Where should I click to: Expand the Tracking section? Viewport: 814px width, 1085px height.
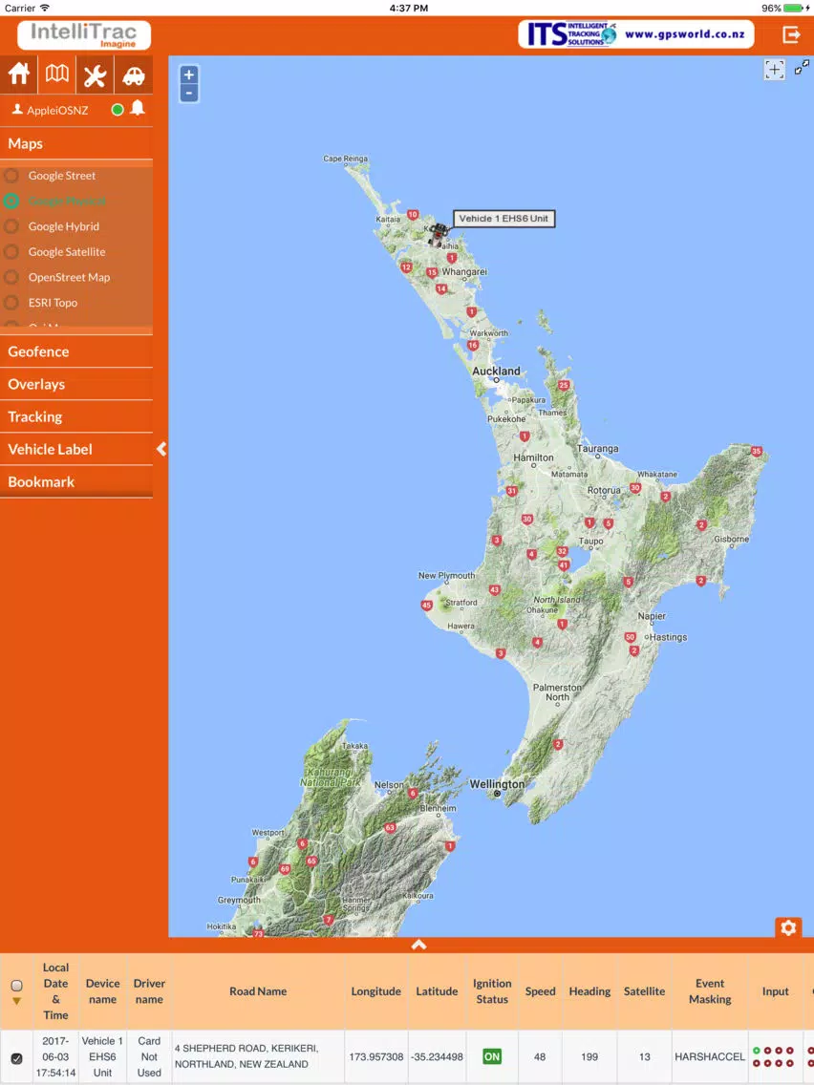click(76, 416)
